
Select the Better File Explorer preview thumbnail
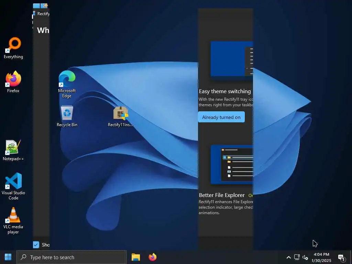(232, 165)
